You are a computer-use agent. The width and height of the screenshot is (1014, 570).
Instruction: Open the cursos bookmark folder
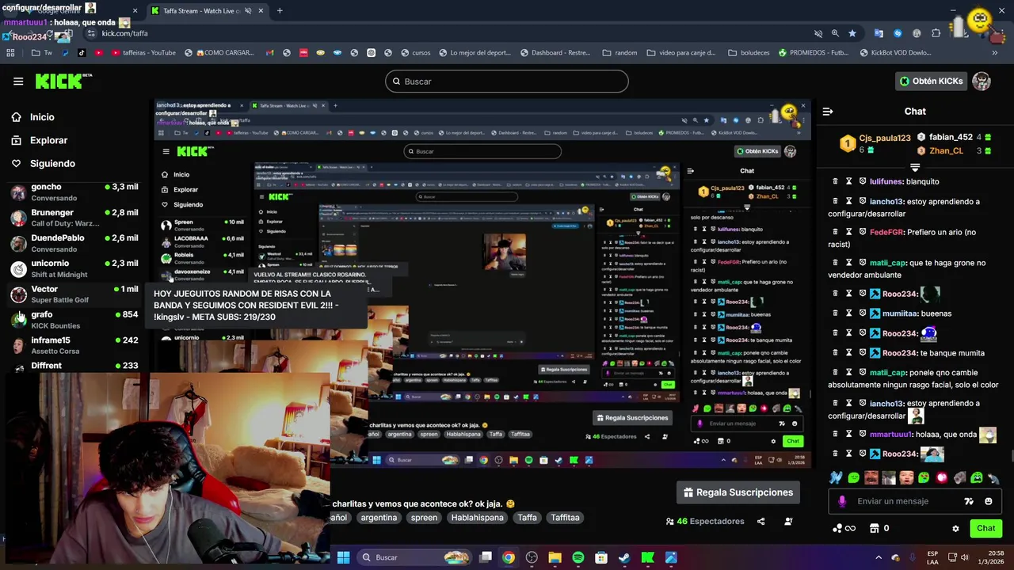(x=415, y=53)
